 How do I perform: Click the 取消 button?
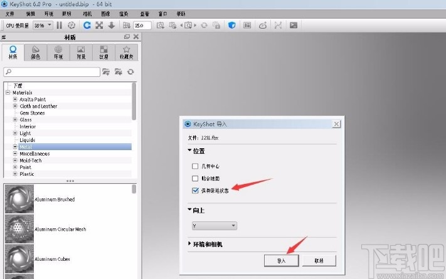319,261
